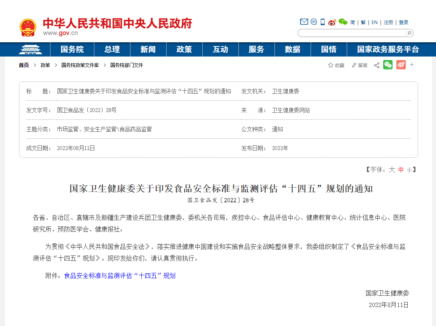Open the mobile phone client icon

pyautogui.click(x=323, y=22)
